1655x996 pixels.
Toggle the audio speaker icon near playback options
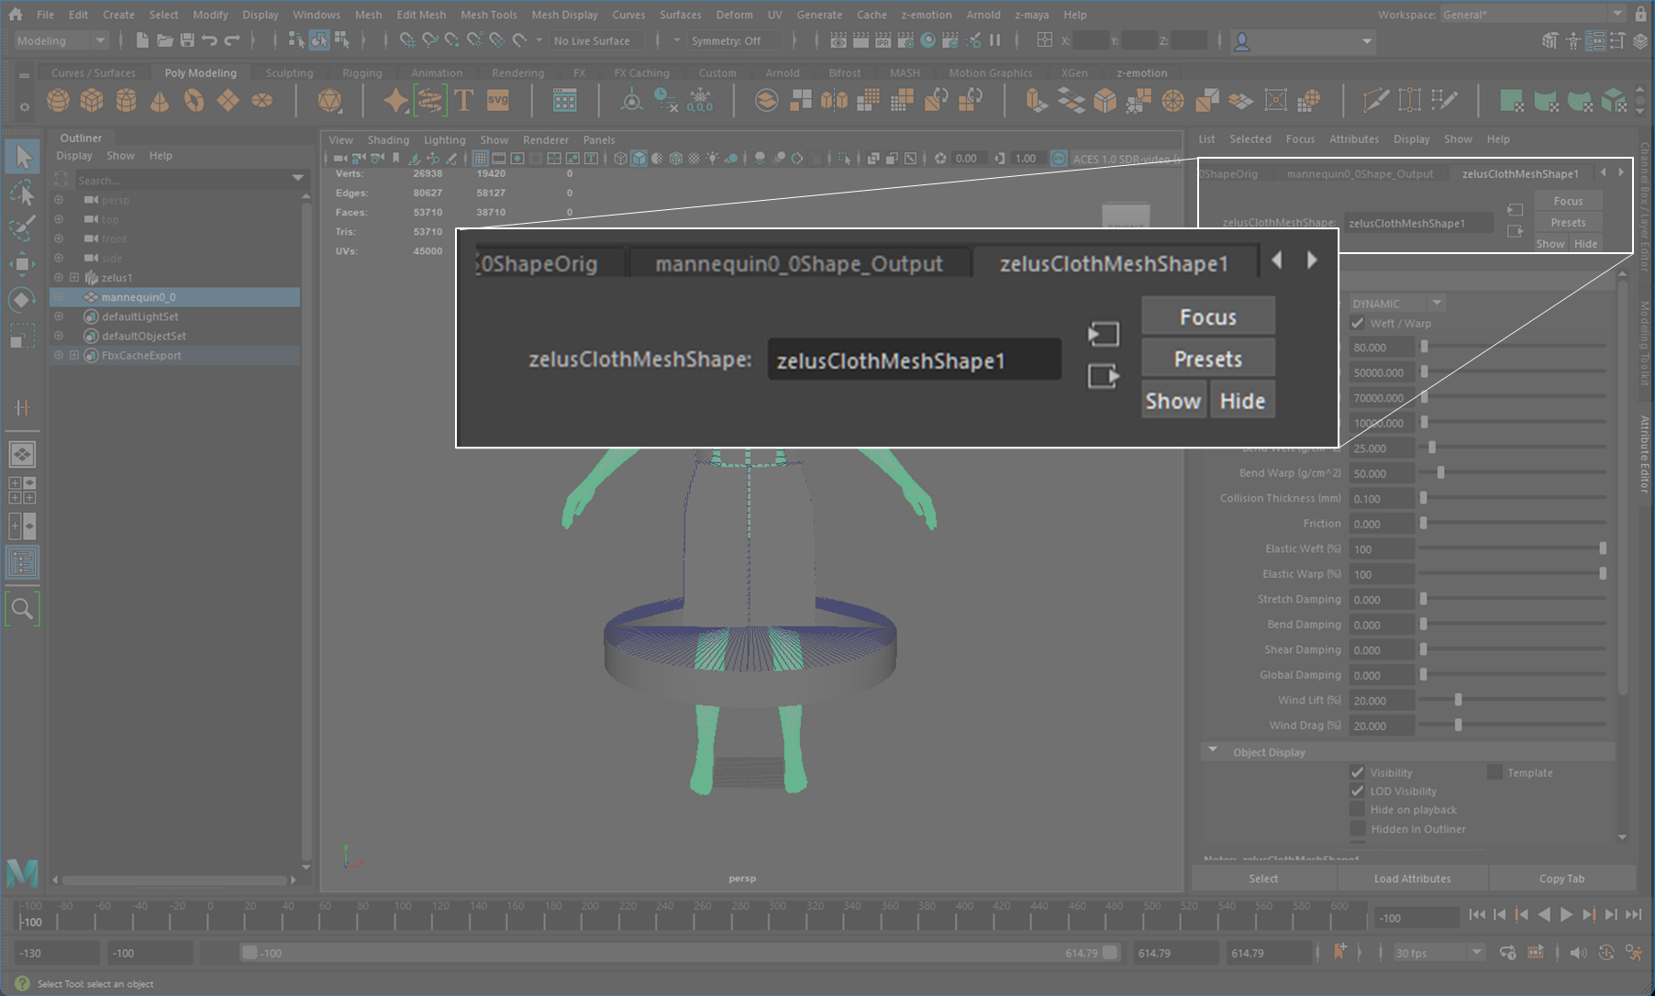(1578, 953)
